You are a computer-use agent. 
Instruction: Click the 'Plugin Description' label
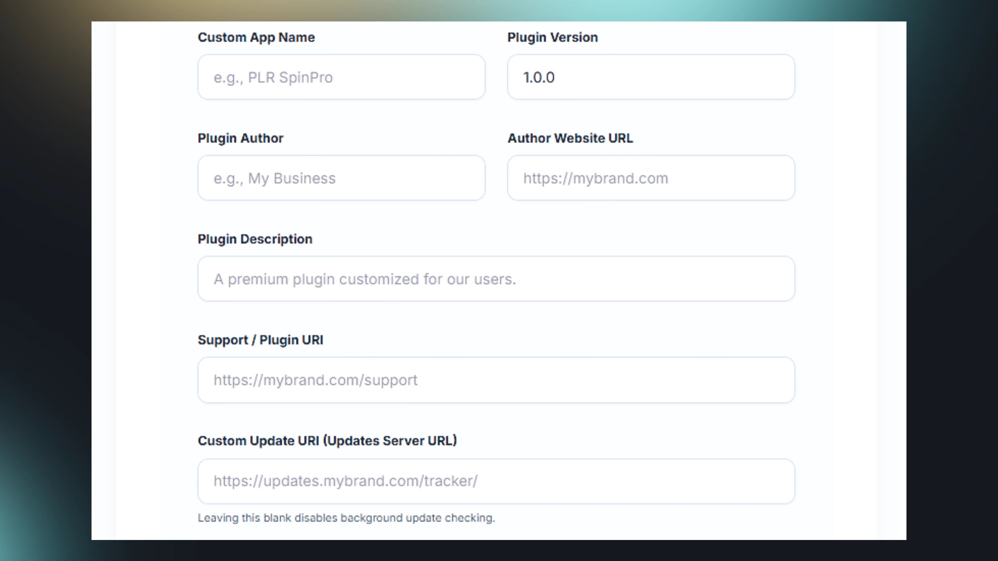click(x=255, y=239)
